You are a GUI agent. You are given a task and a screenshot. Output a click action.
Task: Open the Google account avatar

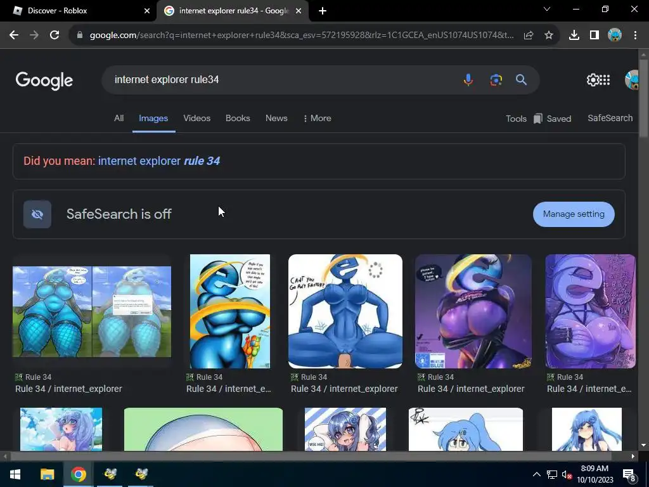click(x=631, y=79)
